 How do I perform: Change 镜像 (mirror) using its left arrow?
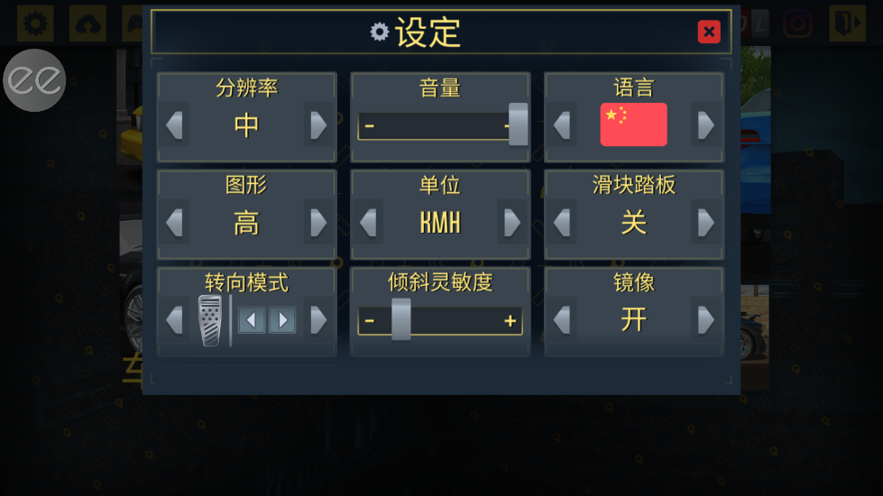[562, 320]
